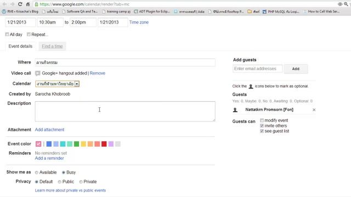
Task: Enable the Repeat checkbox
Action: [x=29, y=34]
